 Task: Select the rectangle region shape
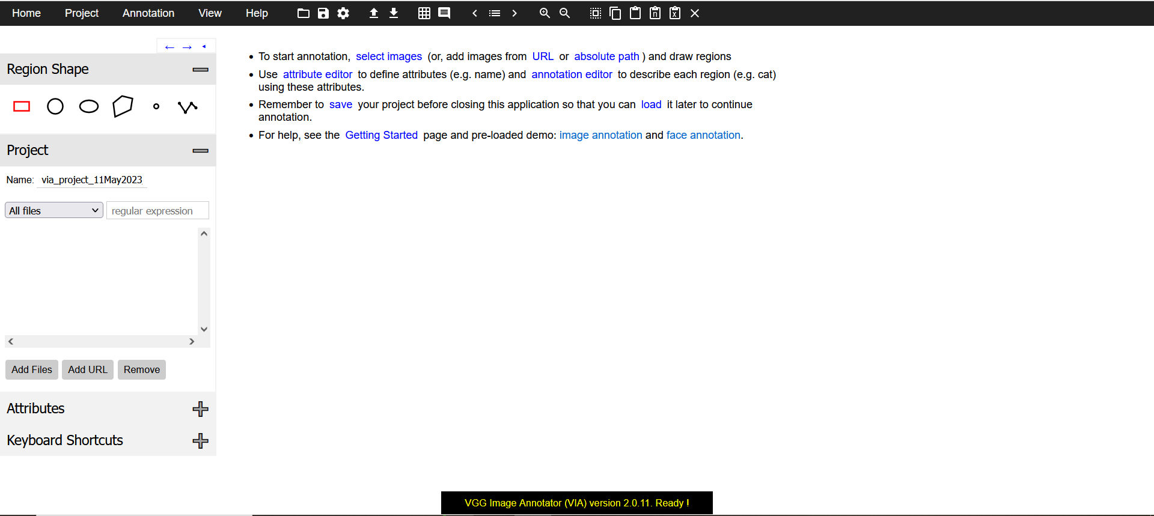click(x=22, y=107)
